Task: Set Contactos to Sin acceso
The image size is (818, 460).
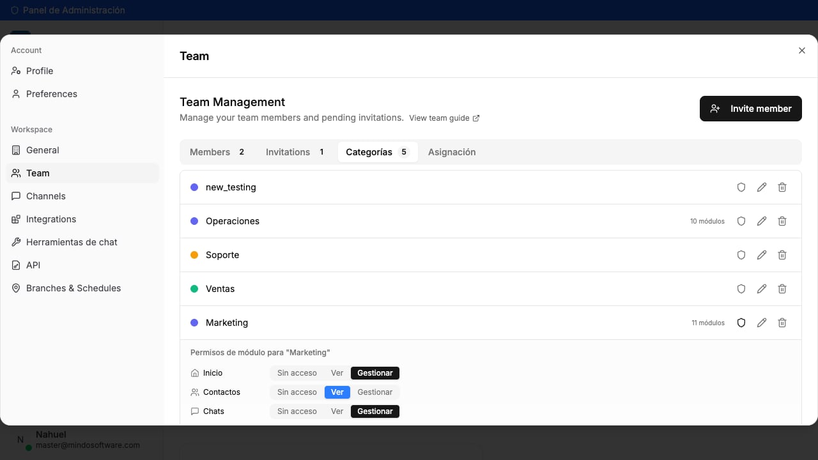Action: [x=297, y=392]
